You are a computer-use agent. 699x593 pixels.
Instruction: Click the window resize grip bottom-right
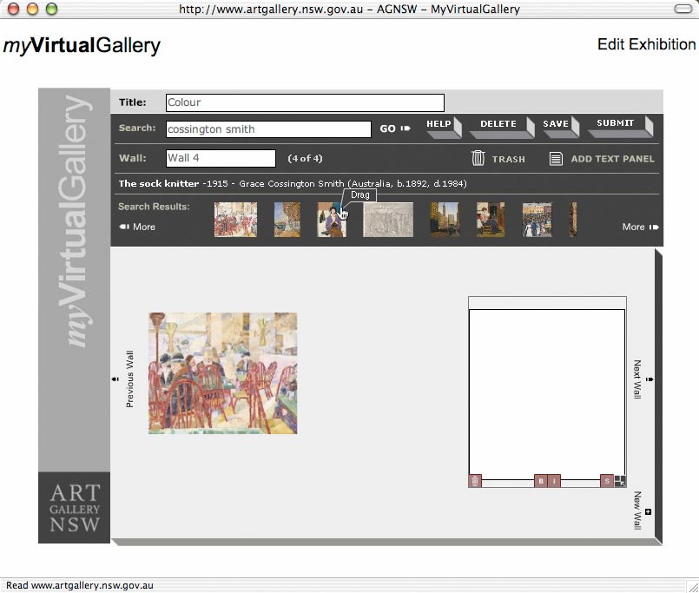[692, 586]
